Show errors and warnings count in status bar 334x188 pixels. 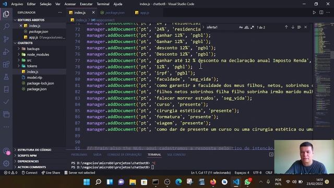(10, 173)
